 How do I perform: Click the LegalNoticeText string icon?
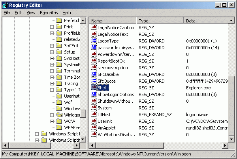coord(94,34)
